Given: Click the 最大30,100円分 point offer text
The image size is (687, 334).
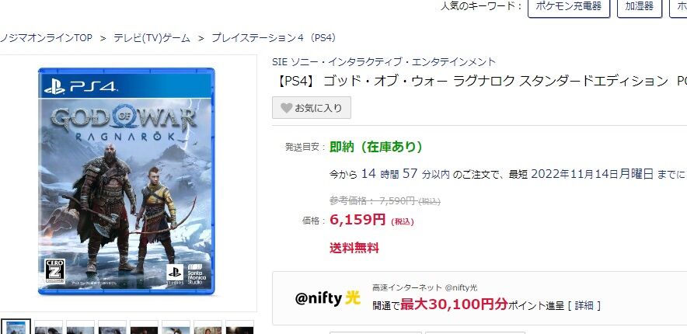Looking at the screenshot, I should [454, 304].
